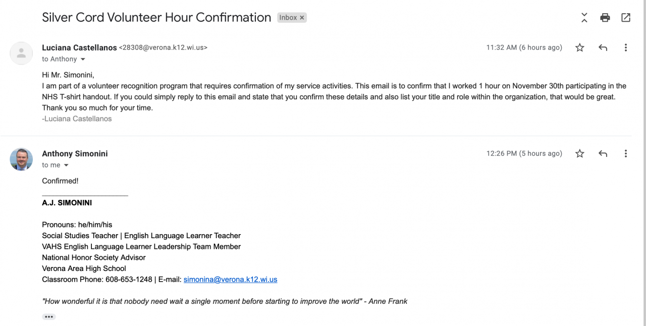
Task: Click Luciana Castellanos's default avatar
Action: point(21,53)
